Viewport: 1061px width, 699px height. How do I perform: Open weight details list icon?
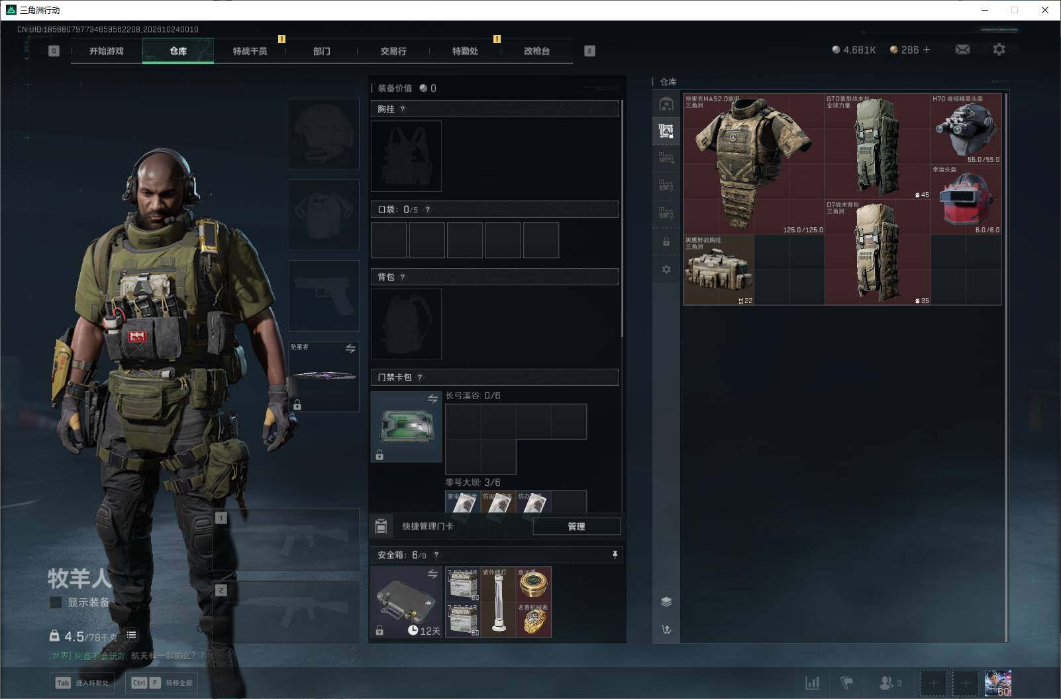[131, 635]
